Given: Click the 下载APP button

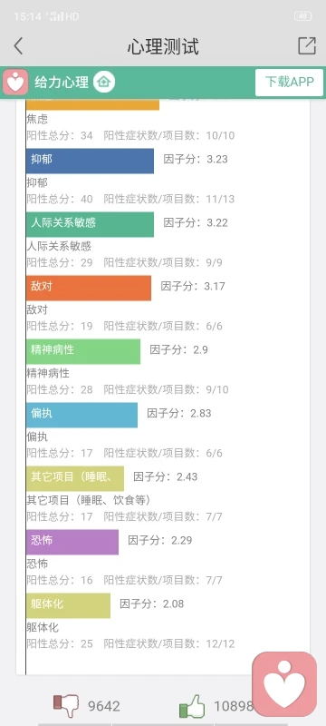Looking at the screenshot, I should [x=290, y=83].
